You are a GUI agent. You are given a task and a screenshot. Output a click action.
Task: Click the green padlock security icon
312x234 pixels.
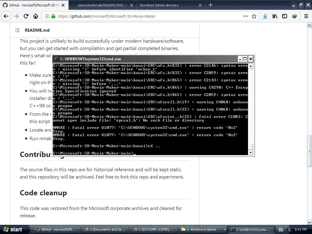click(53, 16)
